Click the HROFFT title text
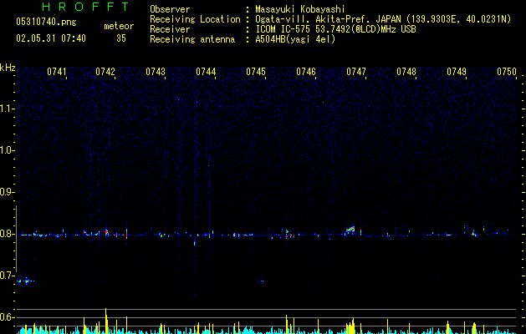 point(85,7)
